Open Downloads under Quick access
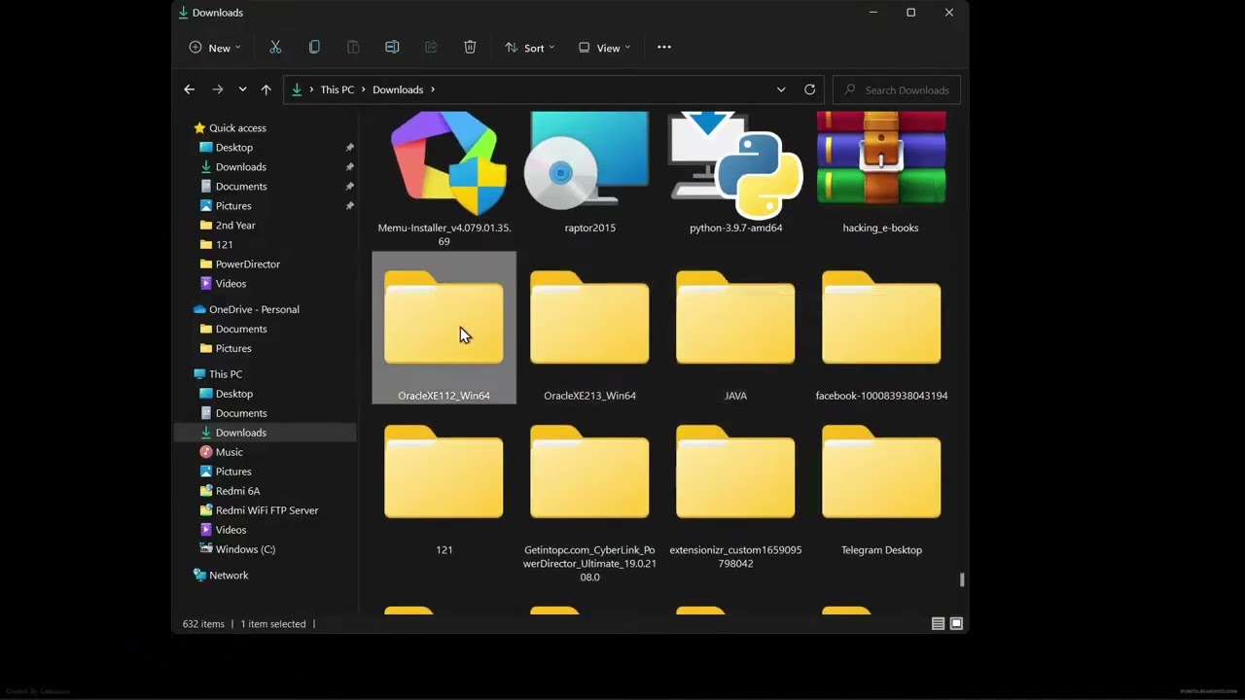The width and height of the screenshot is (1245, 700). [241, 167]
